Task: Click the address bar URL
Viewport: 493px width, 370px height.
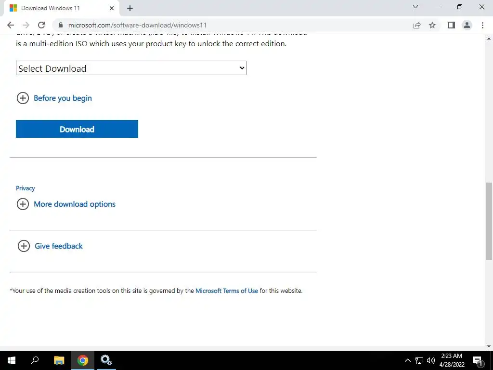Action: click(137, 25)
